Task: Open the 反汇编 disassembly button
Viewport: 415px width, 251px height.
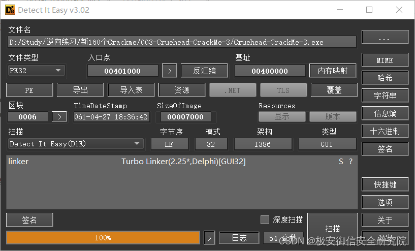Action: pos(204,71)
